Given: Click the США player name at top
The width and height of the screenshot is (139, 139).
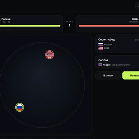Looking at the screenshot, I should pyautogui.click(x=135, y=19).
